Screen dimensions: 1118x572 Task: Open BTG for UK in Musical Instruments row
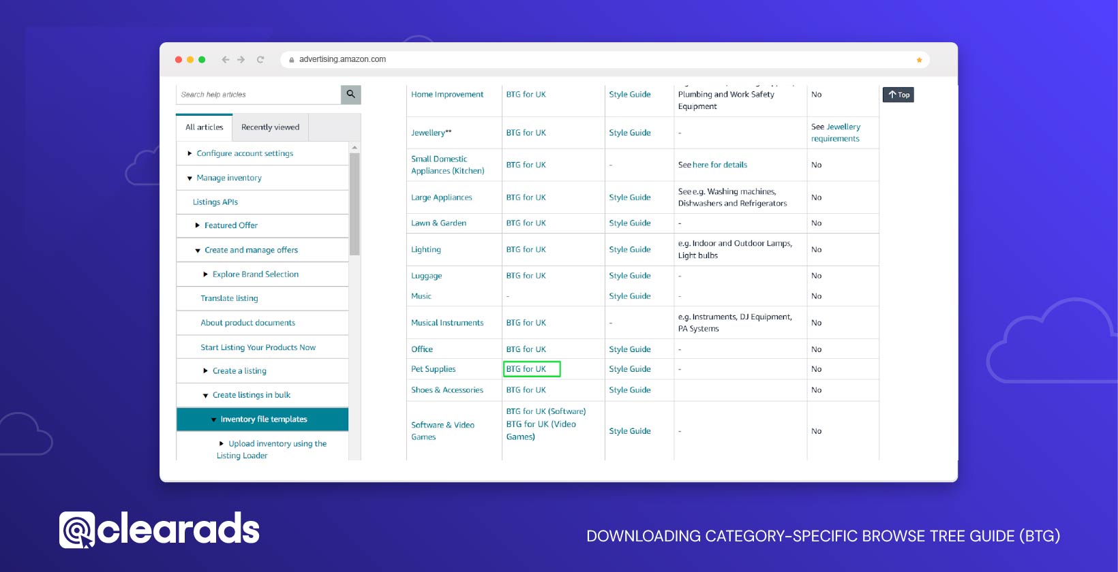[x=526, y=323]
